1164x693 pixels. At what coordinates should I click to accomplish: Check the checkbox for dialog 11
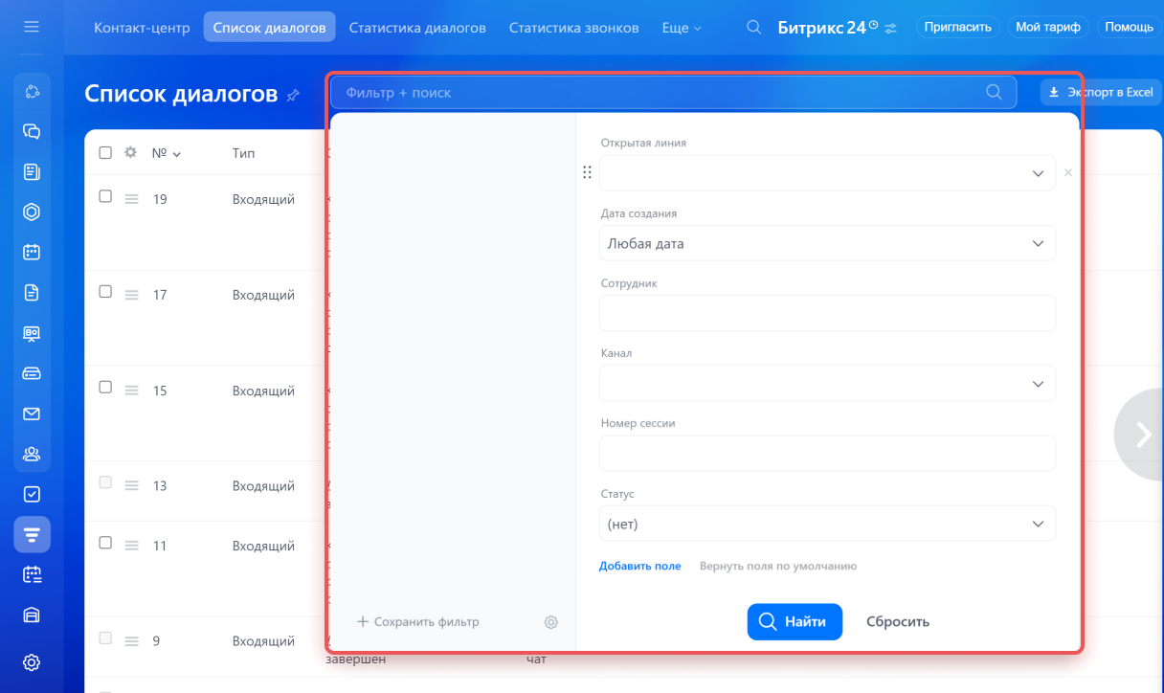click(x=105, y=542)
